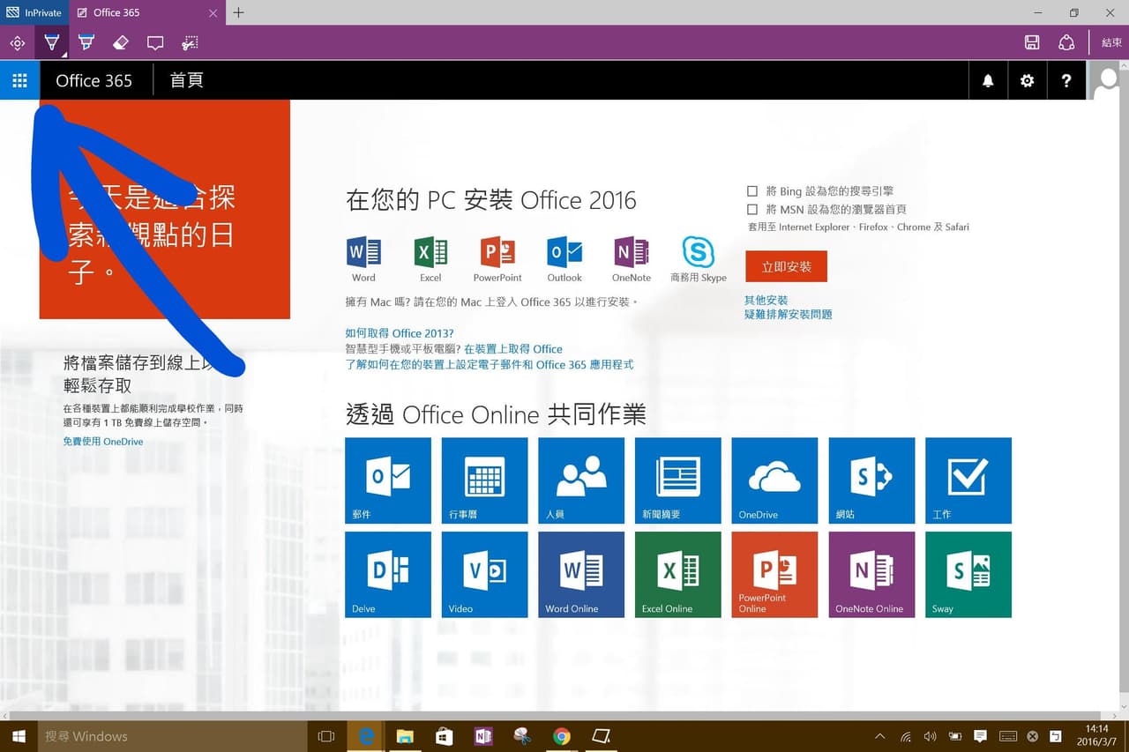The width and height of the screenshot is (1129, 752).
Task: Expand the hidden system tray icons chevron
Action: (879, 736)
